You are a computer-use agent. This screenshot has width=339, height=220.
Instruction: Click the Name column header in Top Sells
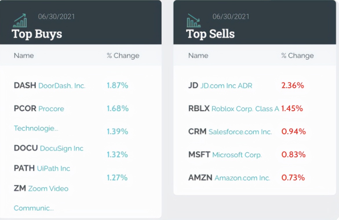pos(198,56)
